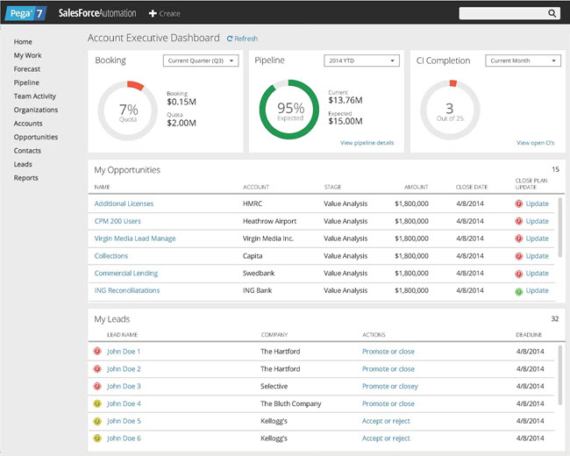Open Opportunities in sidebar
The width and height of the screenshot is (570, 456).
click(36, 137)
